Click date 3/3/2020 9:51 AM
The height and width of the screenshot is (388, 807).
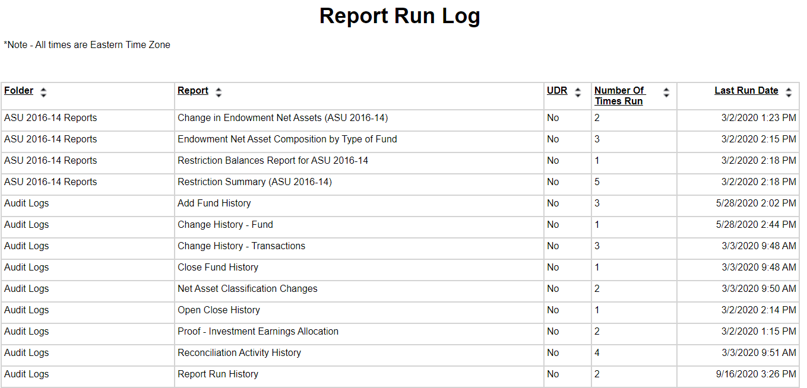(x=759, y=353)
